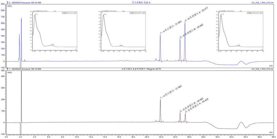Click the 'min' axis label of lower chromatogram

(x=271, y=132)
